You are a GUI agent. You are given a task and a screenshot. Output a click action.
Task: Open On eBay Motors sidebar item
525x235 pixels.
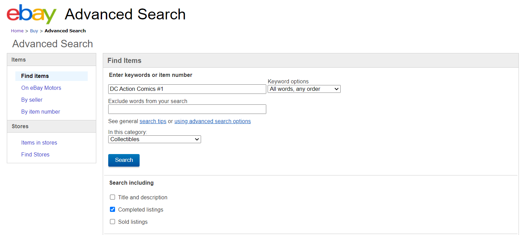[x=41, y=88]
